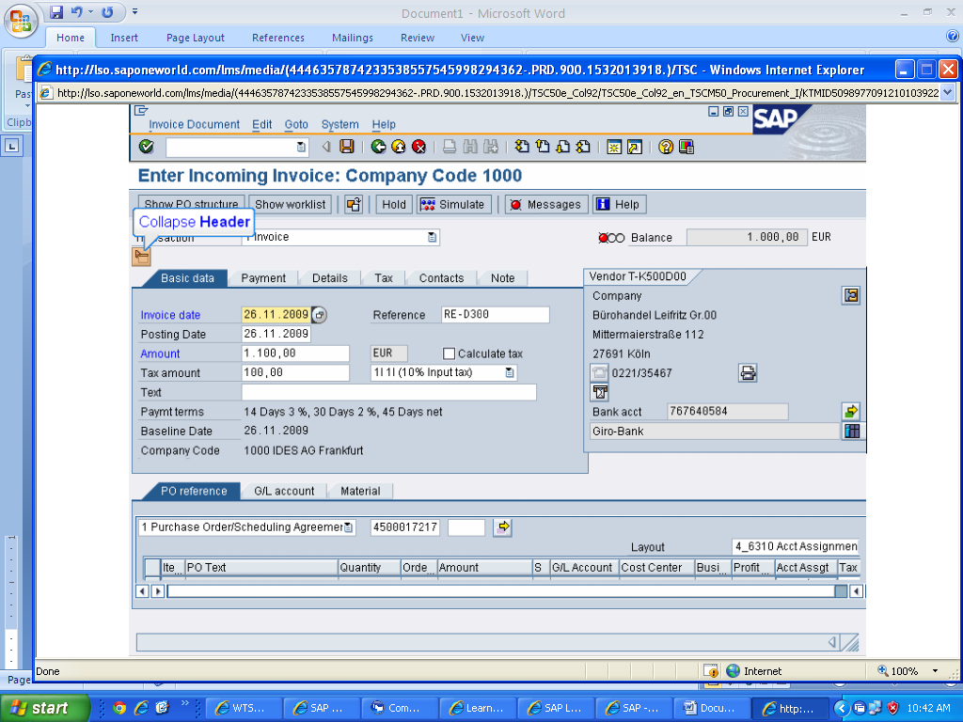Click the Find binoculars icon
This screenshot has width=963, height=722.
(470, 147)
